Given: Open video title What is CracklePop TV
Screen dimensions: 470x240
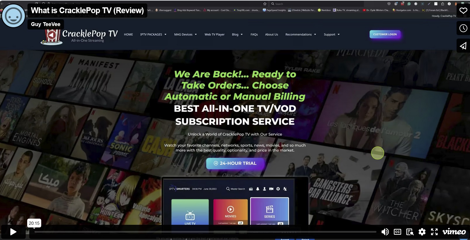Looking at the screenshot, I should tap(87, 11).
